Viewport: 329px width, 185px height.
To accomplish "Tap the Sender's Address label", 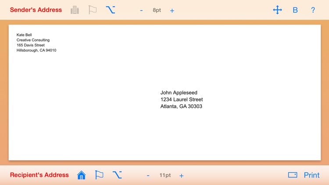I will point(36,10).
